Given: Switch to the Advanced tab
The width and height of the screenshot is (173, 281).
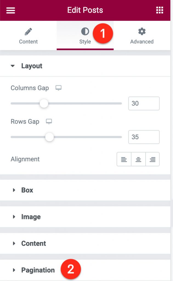Looking at the screenshot, I should coord(142,35).
